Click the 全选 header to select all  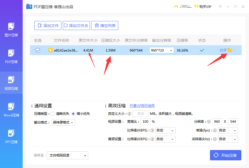38,40
